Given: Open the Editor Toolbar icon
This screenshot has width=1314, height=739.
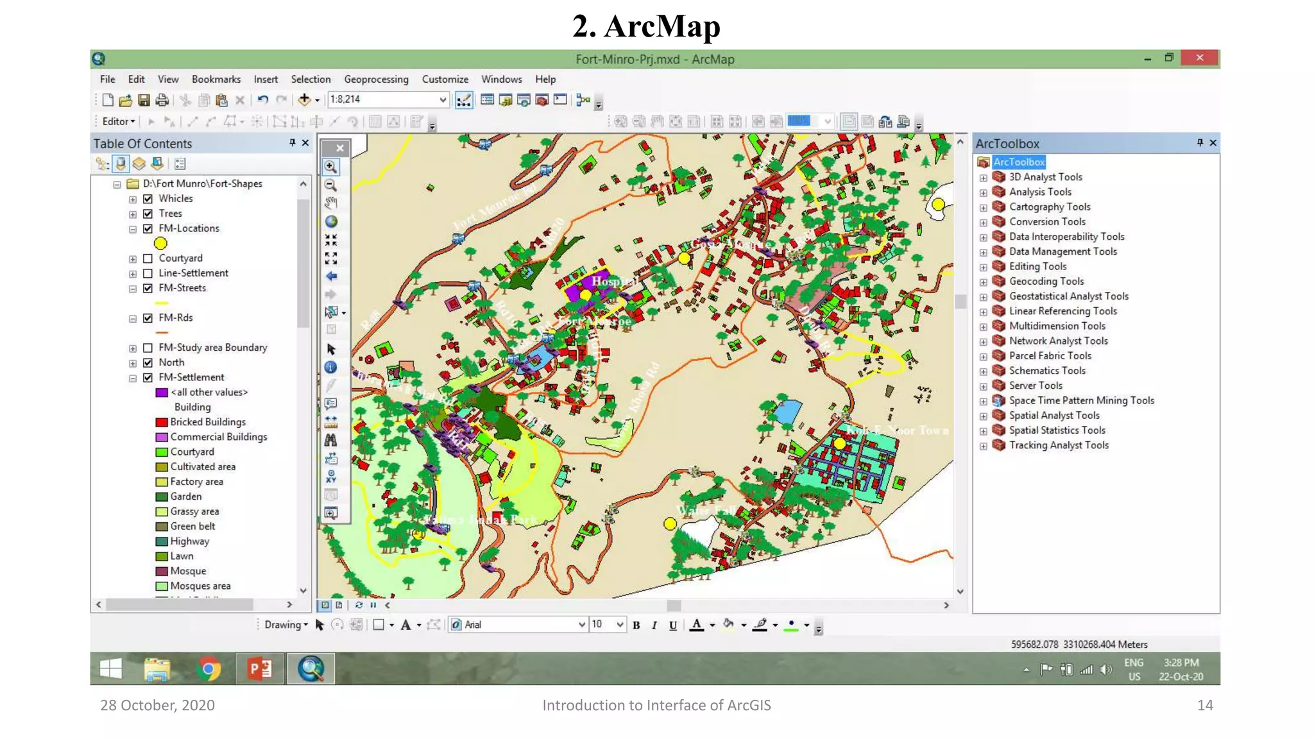Looking at the screenshot, I should (463, 100).
